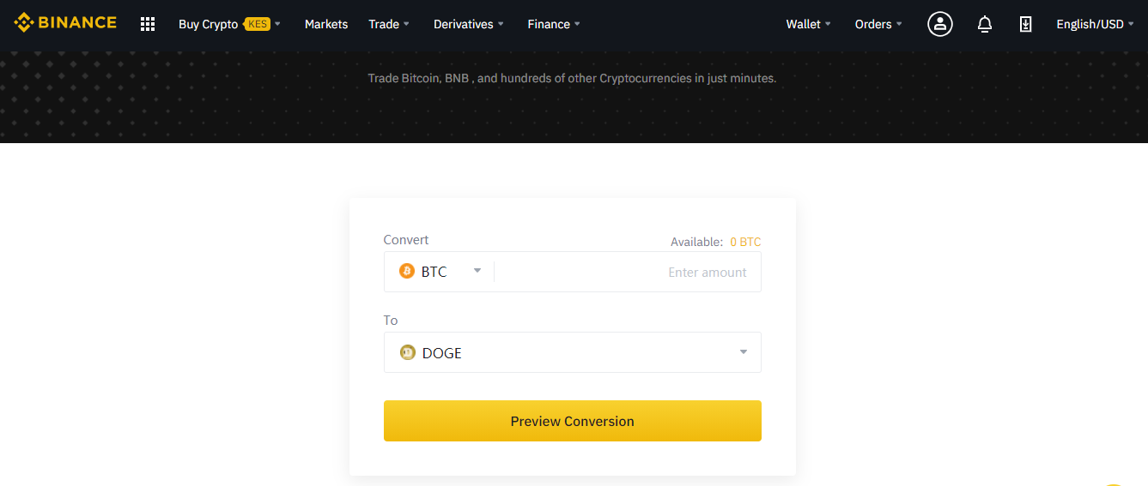
Task: Expand the DOGE target currency dropdown
Action: pos(572,352)
